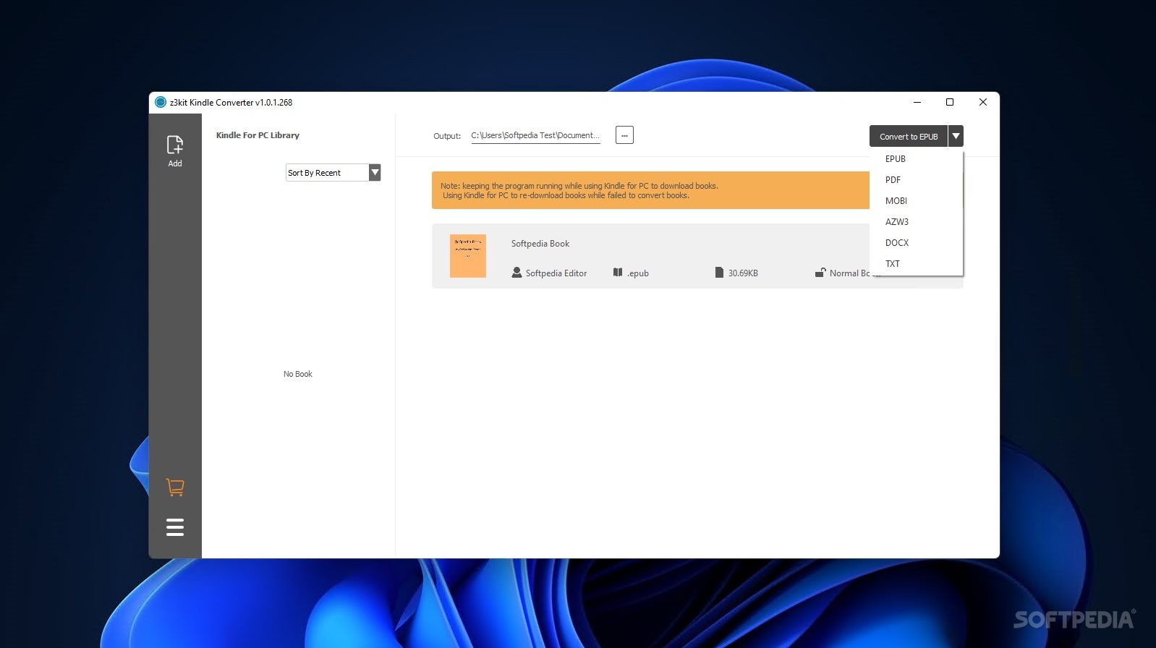Image resolution: width=1156 pixels, height=648 pixels.
Task: Click the unlocked padlock icon beside Normal Book
Action: point(820,273)
